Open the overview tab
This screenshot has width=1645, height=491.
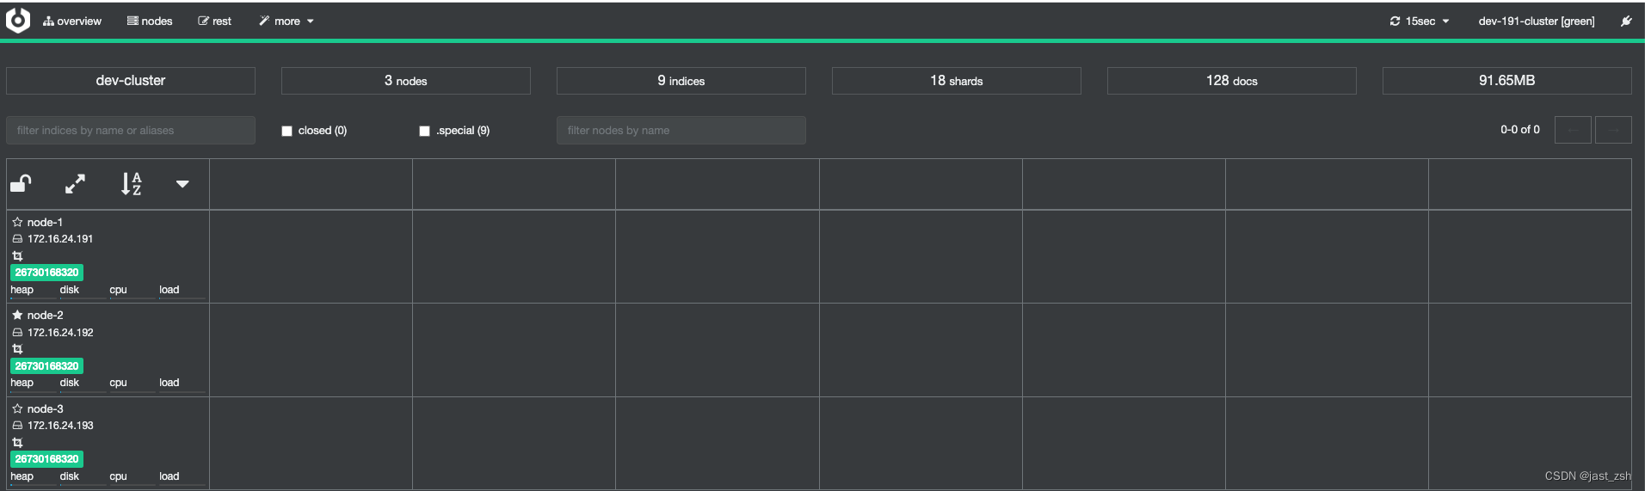tap(72, 21)
